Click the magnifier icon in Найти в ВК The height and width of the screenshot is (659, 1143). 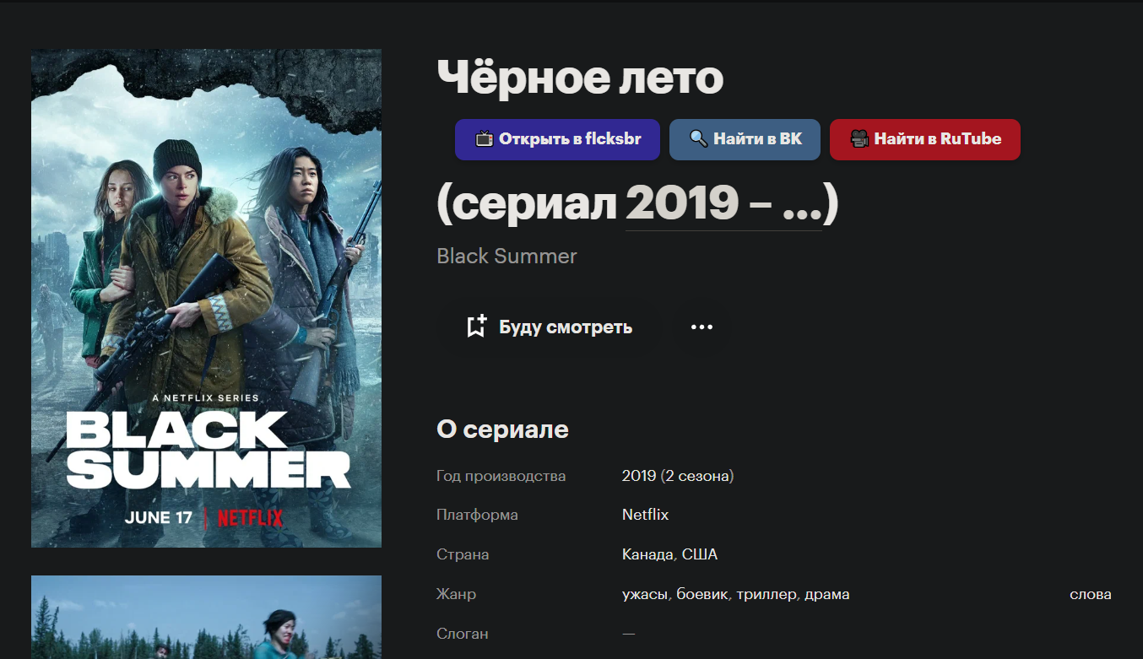click(698, 139)
